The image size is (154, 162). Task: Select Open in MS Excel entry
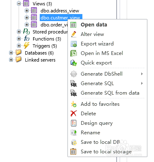(107, 53)
